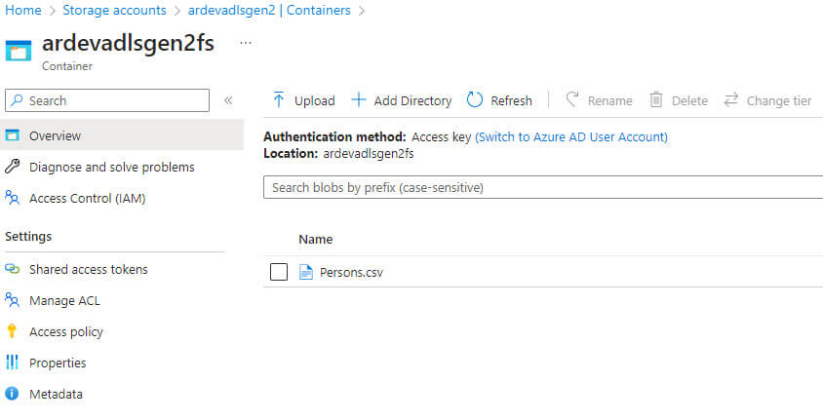
Task: Select the Persons.csv checkbox
Action: pos(279,272)
